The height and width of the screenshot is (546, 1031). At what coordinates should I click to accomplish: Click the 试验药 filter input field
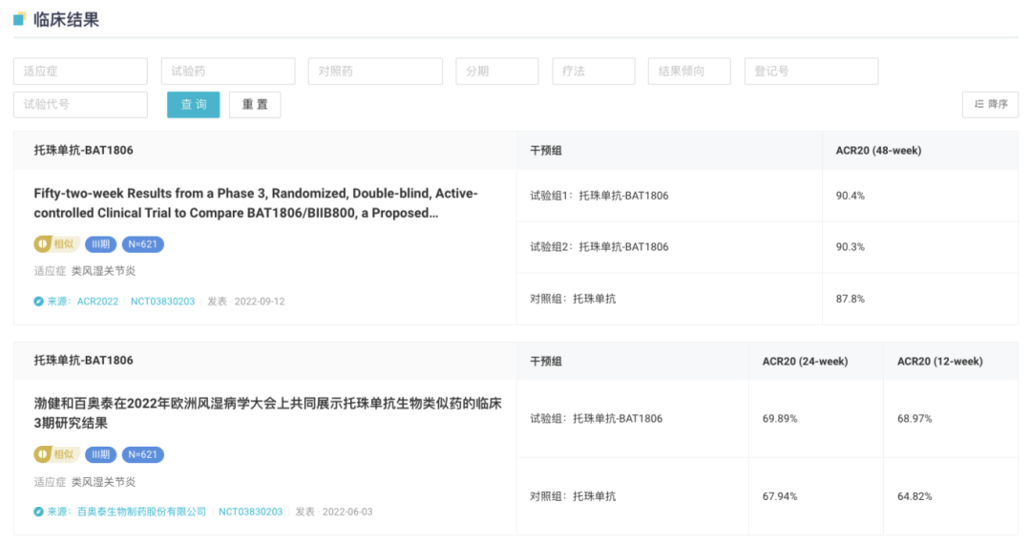228,71
